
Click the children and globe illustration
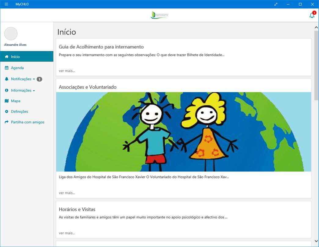(184, 132)
